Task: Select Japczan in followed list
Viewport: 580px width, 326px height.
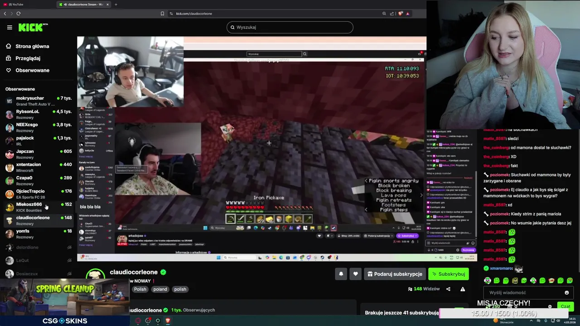Action: click(x=39, y=154)
